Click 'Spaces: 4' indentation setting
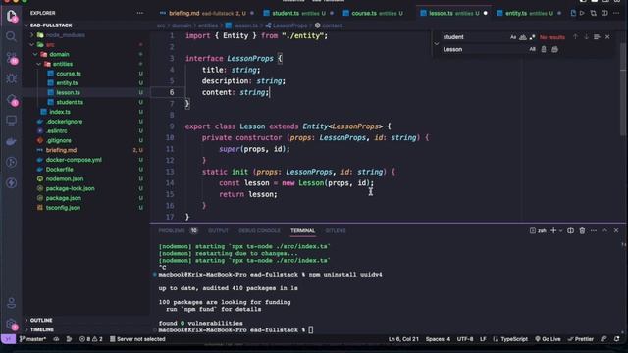This screenshot has height=353, width=628. click(x=438, y=339)
